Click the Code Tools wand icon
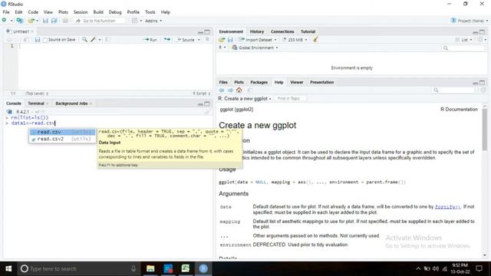Viewport: 491px width, 276px height. click(x=93, y=40)
